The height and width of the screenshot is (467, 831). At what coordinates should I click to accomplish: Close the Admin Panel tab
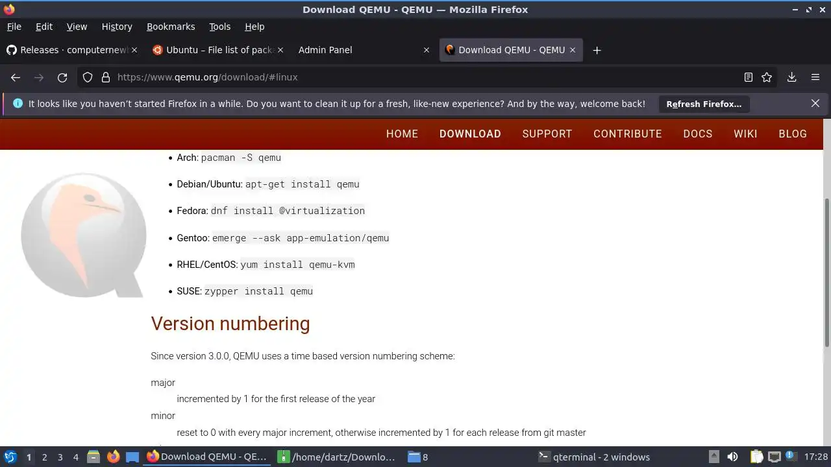[427, 50]
